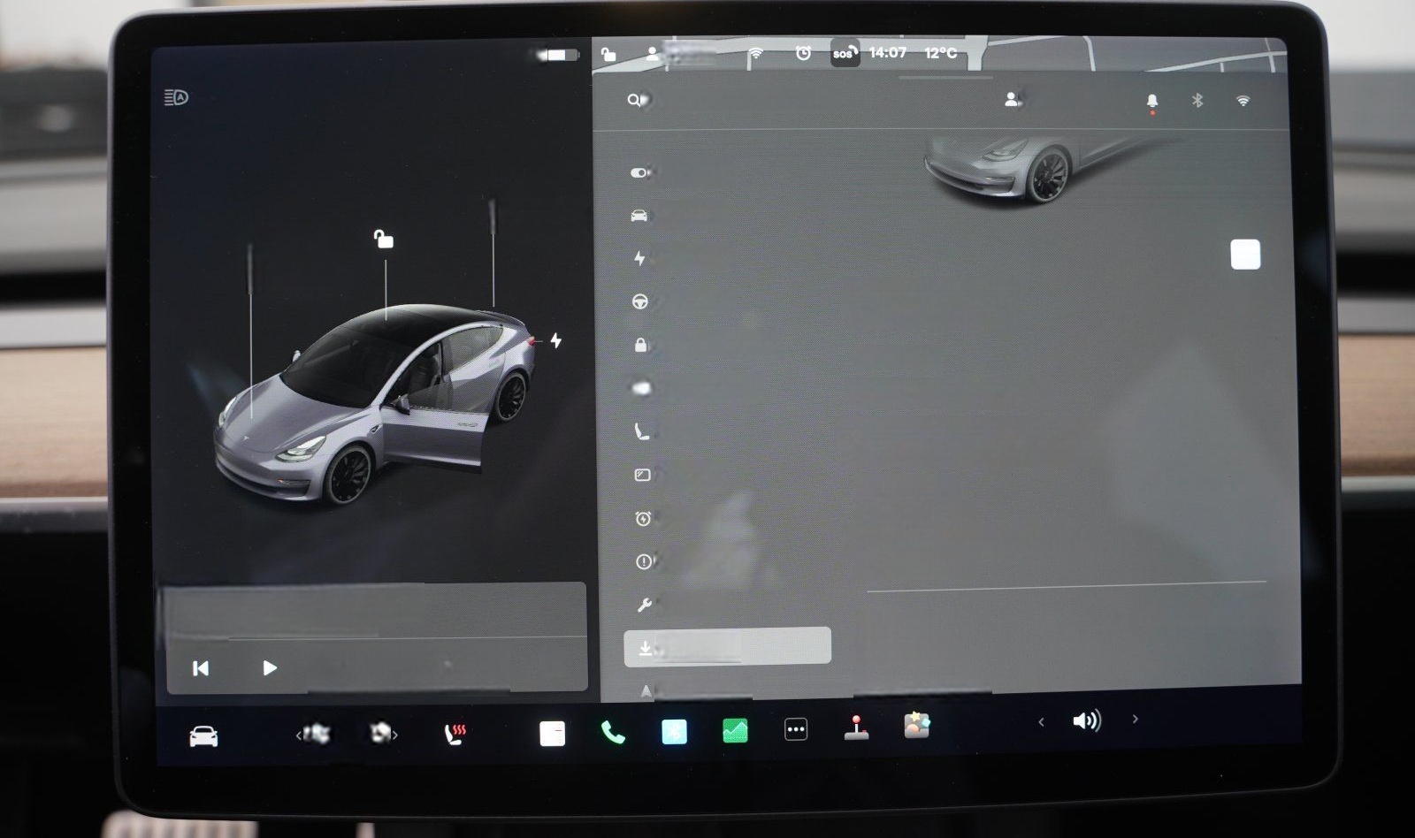The image size is (1415, 838).
Task: Open the car dynamics settings icon
Action: 639,216
